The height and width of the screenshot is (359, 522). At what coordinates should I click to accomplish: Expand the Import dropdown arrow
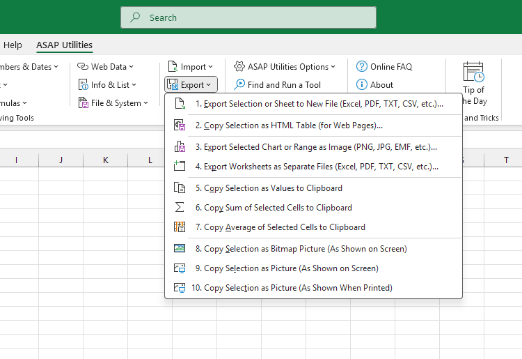210,67
